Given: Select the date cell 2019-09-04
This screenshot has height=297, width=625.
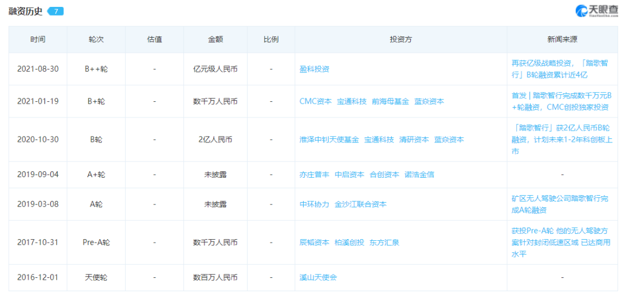Looking at the screenshot, I should [x=38, y=175].
